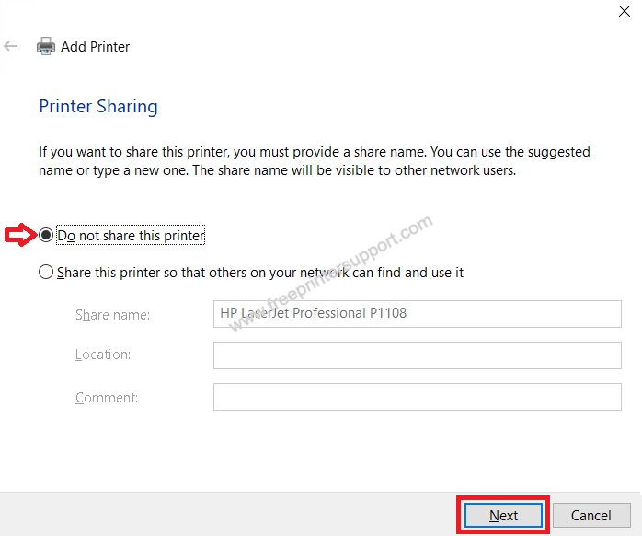
Task: Click the 'Share name:' label
Action: tap(112, 314)
